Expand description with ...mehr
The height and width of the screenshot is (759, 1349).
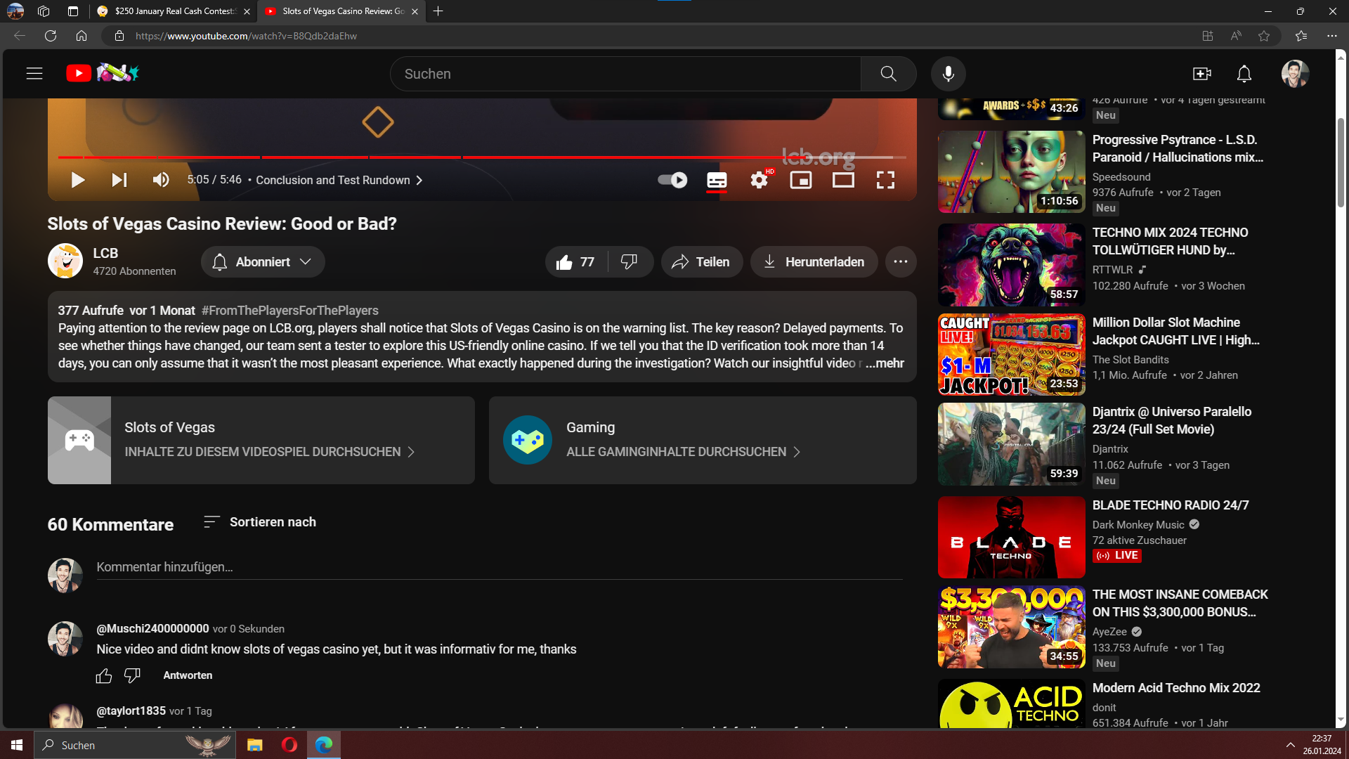(x=885, y=363)
